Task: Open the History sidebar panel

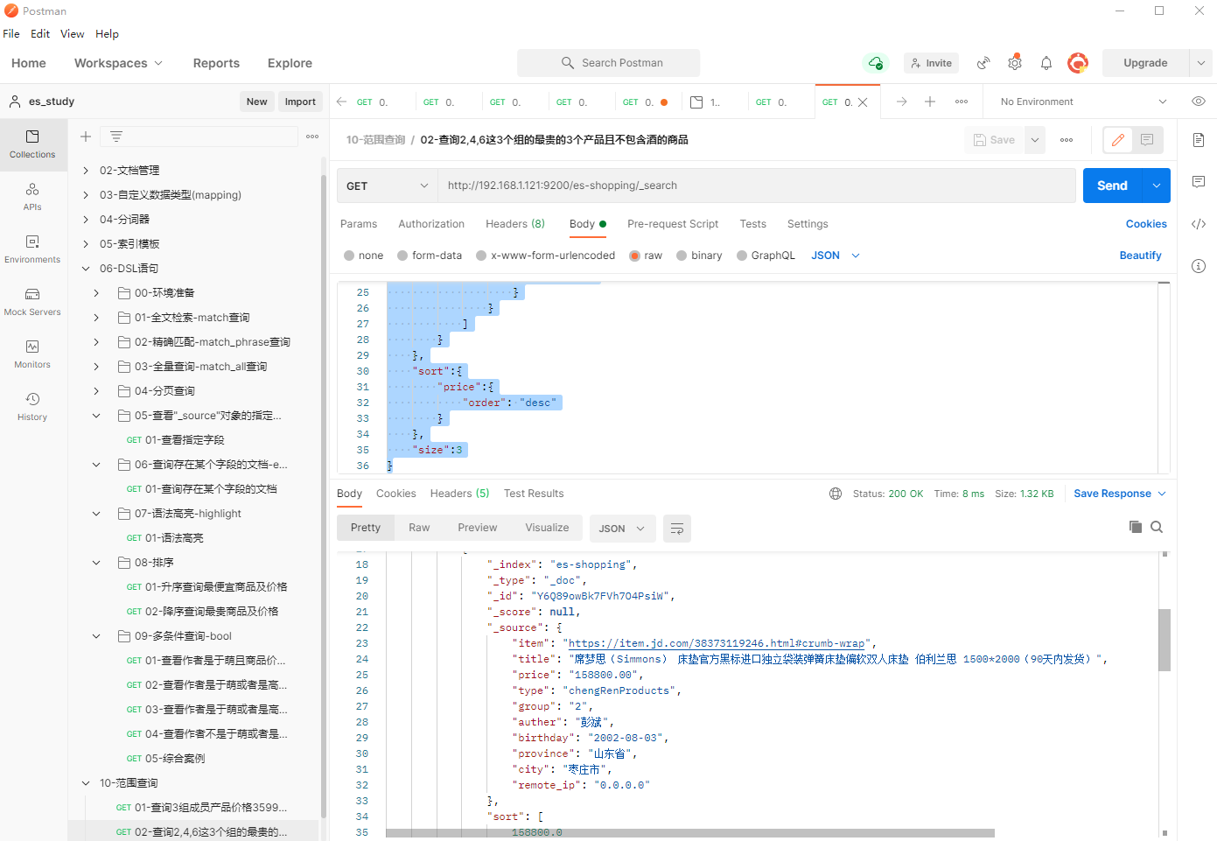Action: click(x=32, y=406)
